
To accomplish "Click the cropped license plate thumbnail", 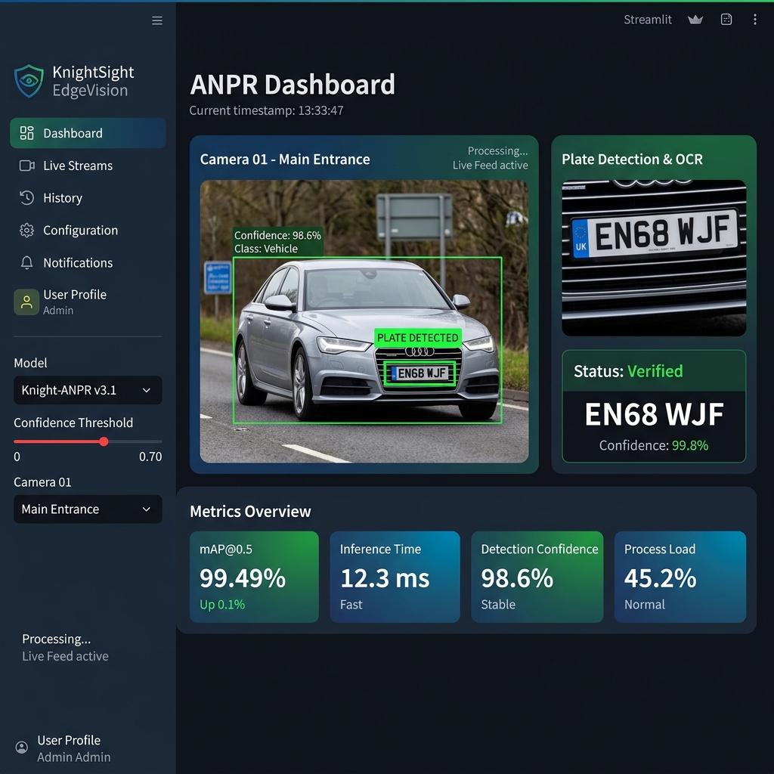I will (654, 259).
